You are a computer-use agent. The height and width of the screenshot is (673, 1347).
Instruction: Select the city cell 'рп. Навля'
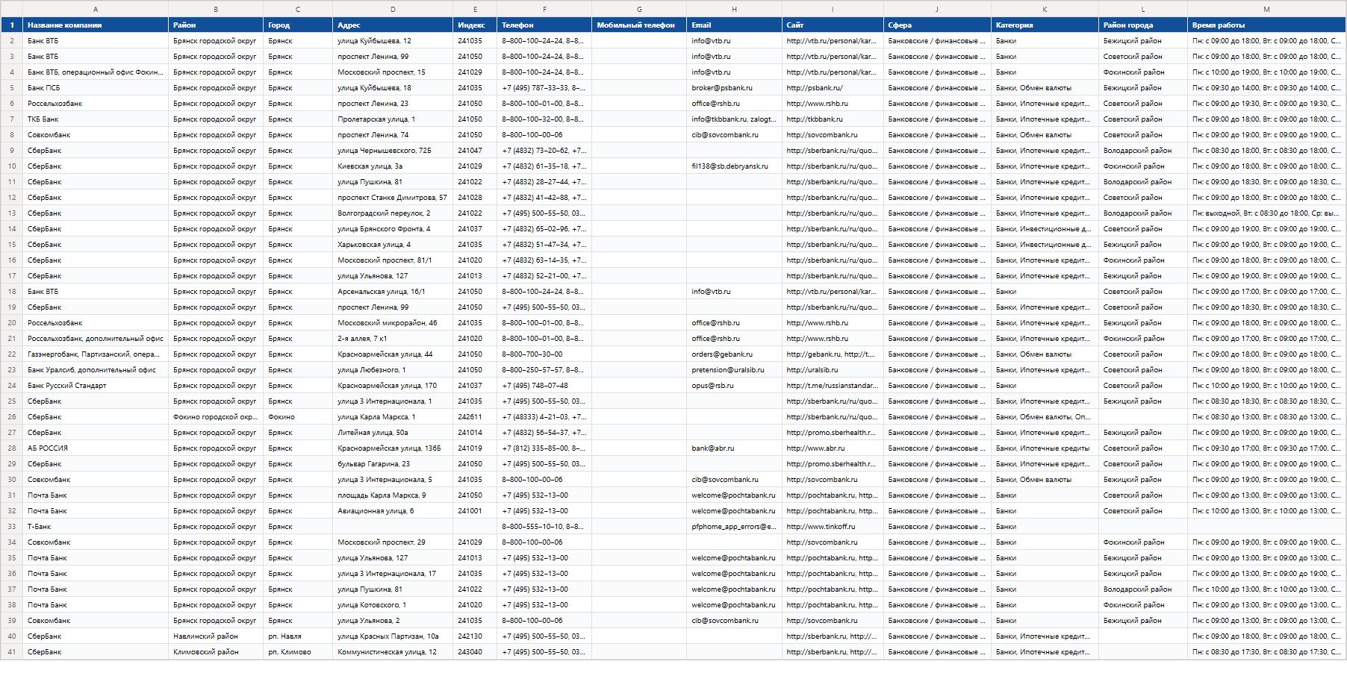(x=298, y=636)
